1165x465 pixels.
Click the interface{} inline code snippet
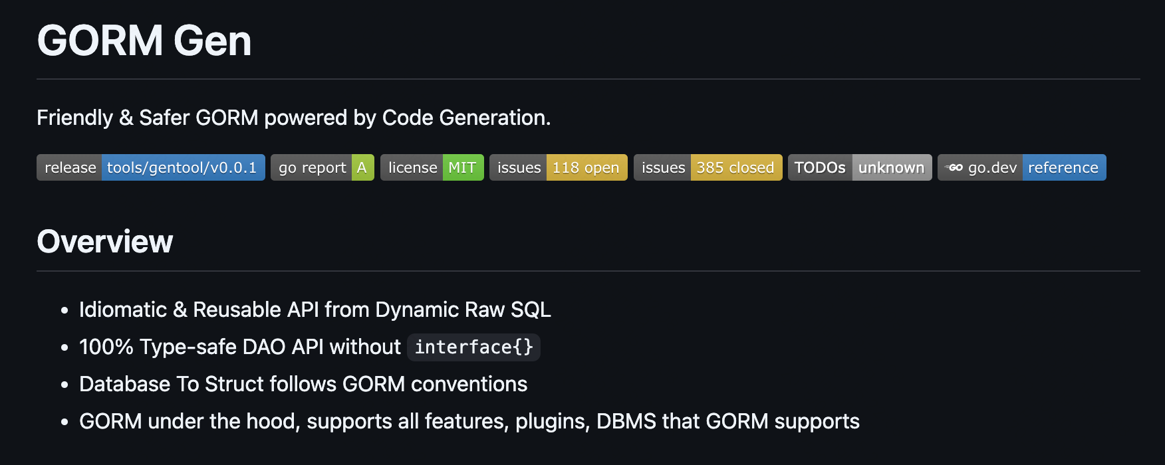coord(473,347)
